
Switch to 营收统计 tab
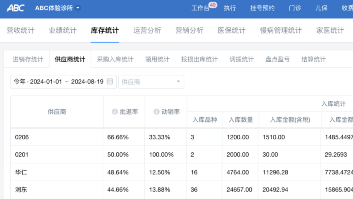21,31
